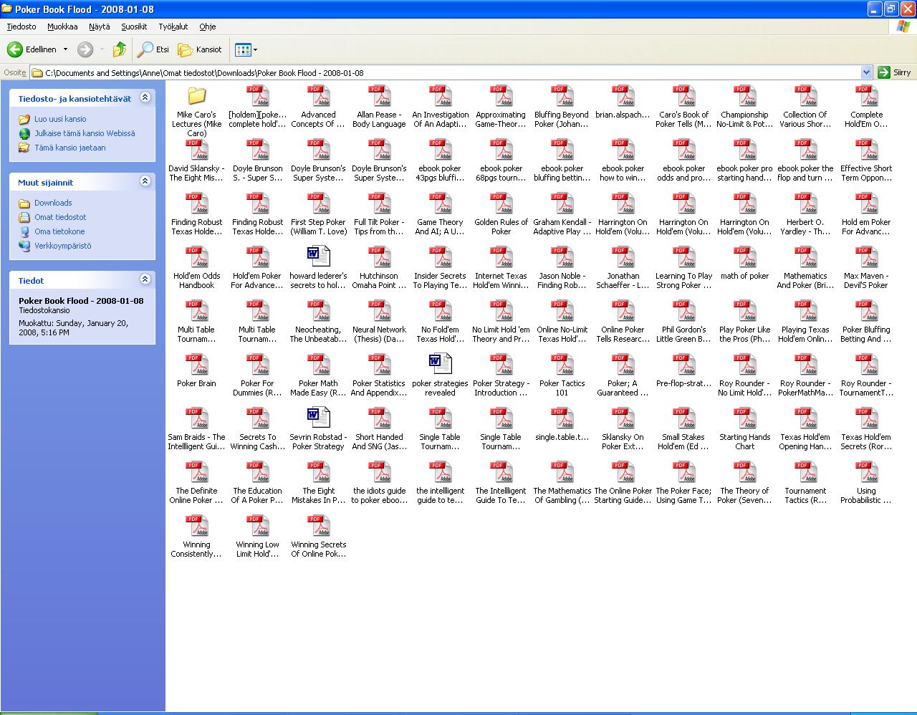
Task: Open the Omat tiedostot location link
Action: point(60,217)
